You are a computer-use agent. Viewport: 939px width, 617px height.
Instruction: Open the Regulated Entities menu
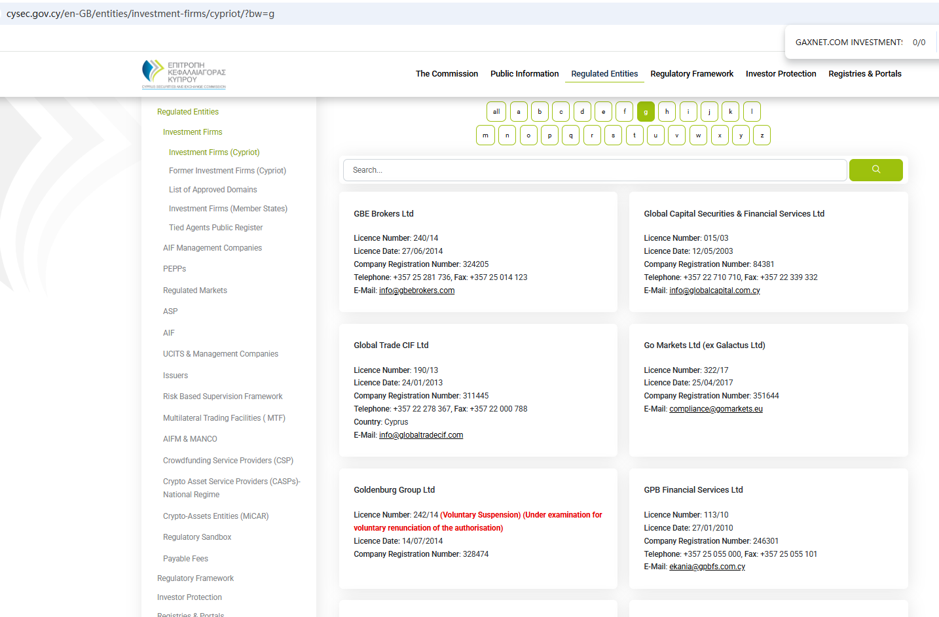point(604,74)
